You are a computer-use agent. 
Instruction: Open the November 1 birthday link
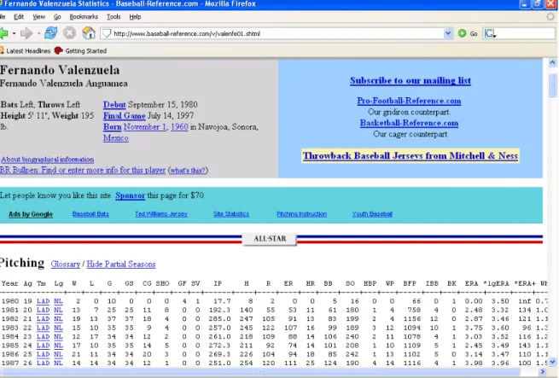click(x=145, y=127)
